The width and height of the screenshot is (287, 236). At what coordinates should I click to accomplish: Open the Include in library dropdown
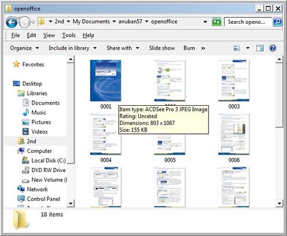72,48
